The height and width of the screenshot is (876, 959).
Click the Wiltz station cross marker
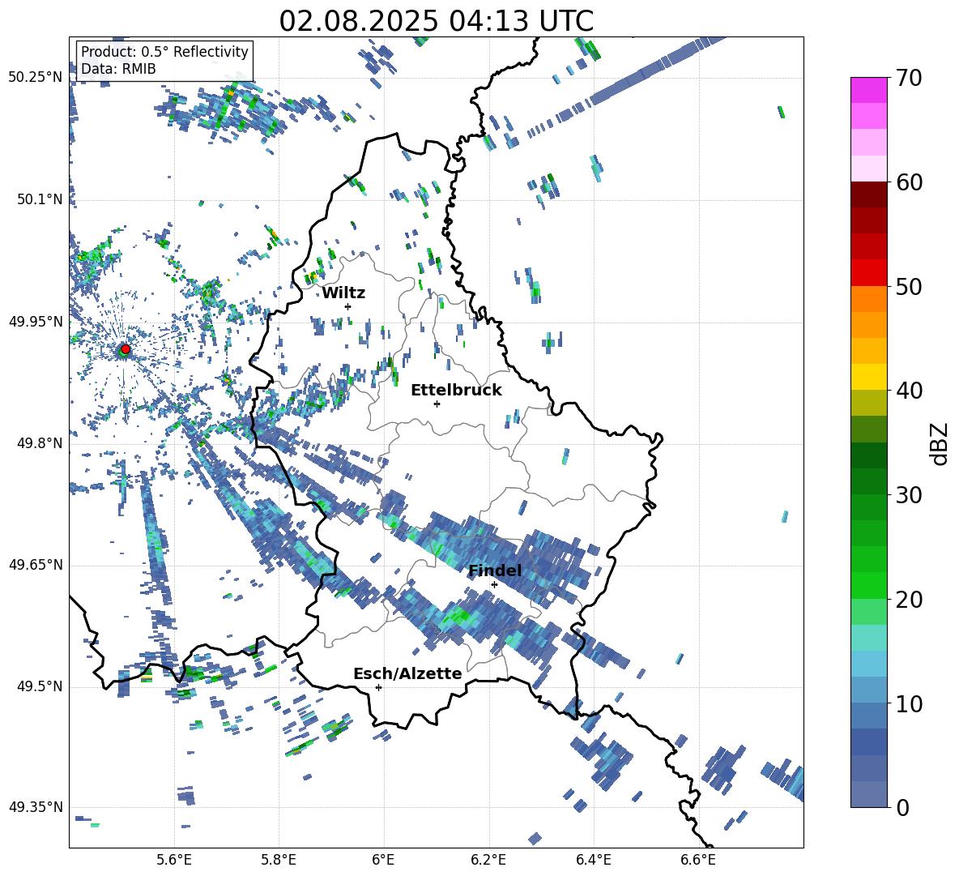[348, 306]
